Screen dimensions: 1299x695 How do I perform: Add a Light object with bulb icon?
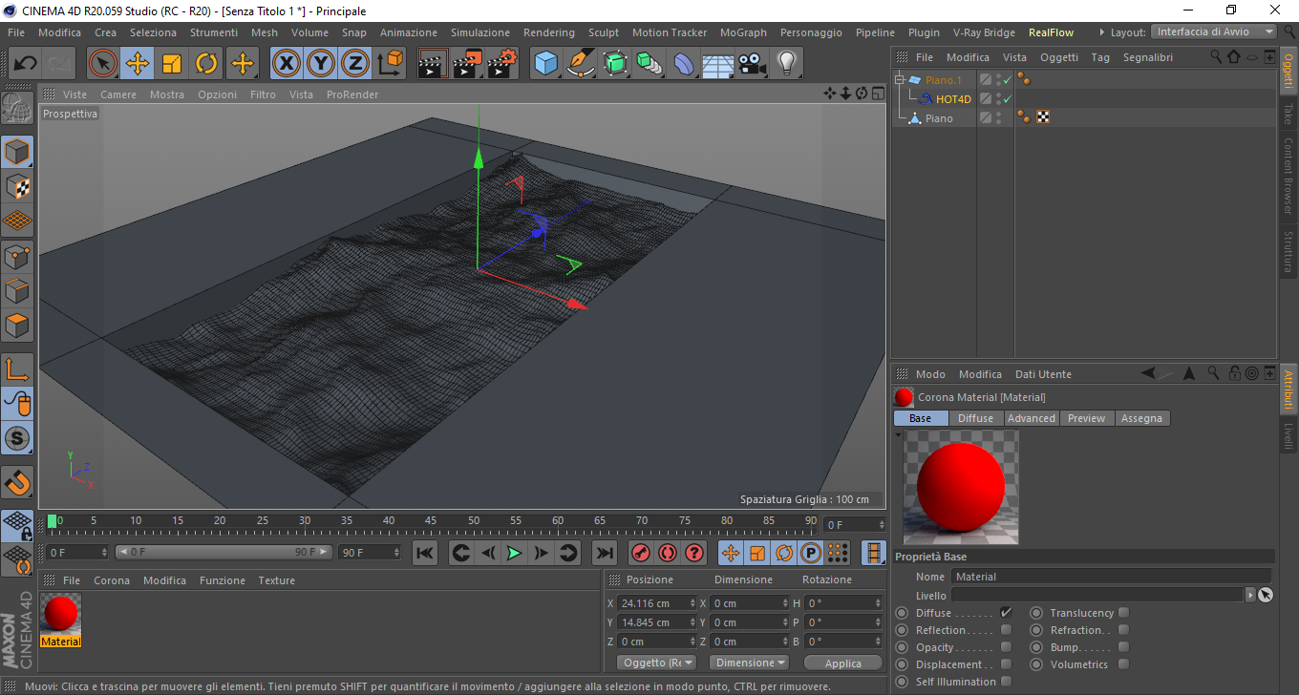(786, 64)
